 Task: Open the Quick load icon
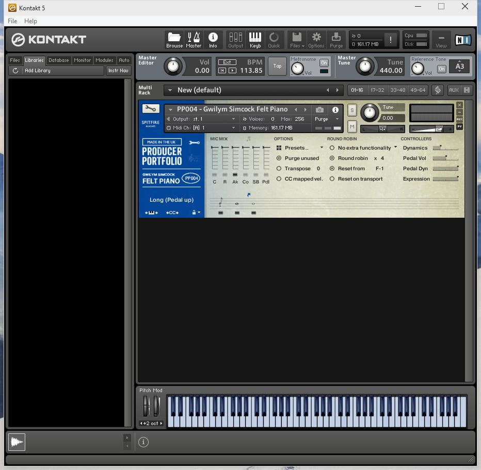(274, 40)
